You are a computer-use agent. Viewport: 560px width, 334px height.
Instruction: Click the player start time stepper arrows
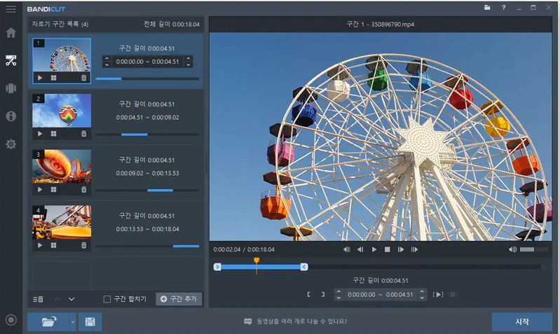pos(339,294)
